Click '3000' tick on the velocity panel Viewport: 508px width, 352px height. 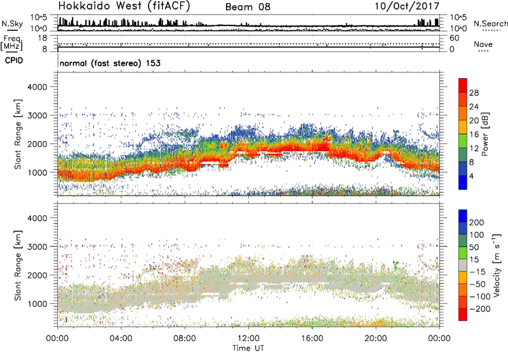(37, 247)
